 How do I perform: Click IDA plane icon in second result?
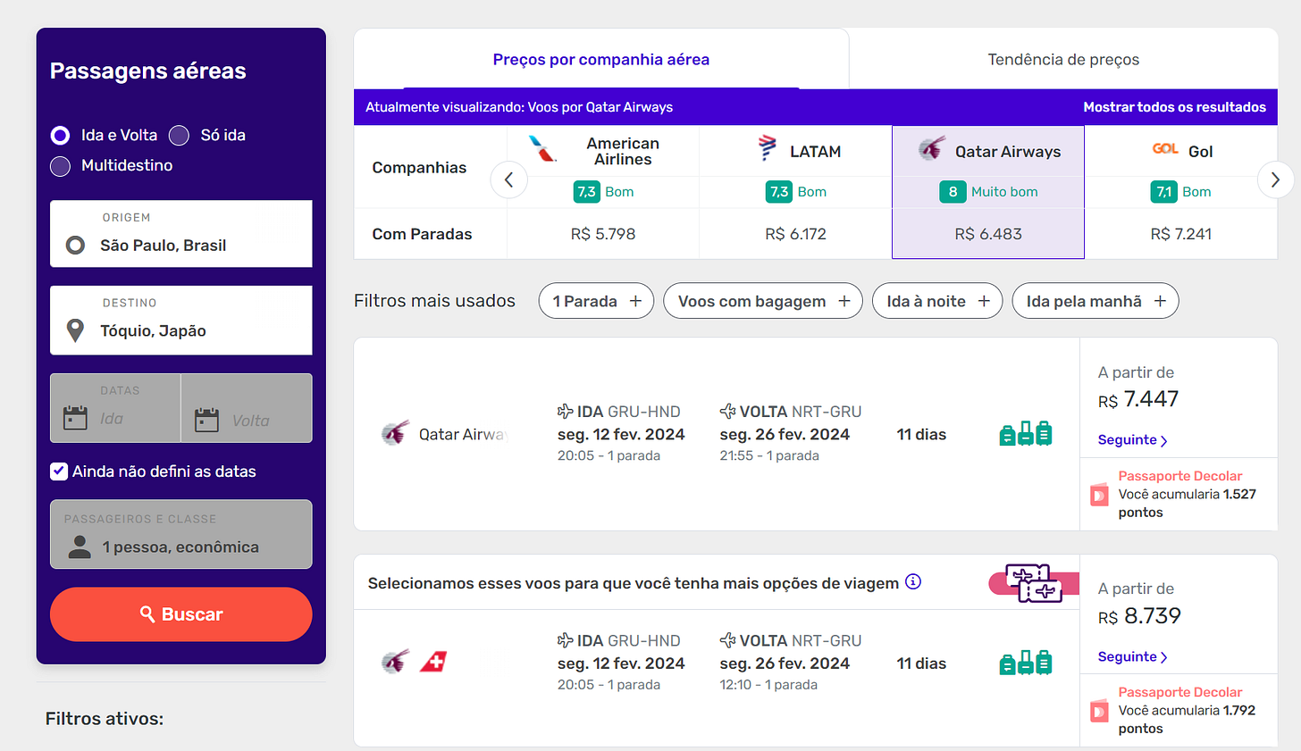565,640
